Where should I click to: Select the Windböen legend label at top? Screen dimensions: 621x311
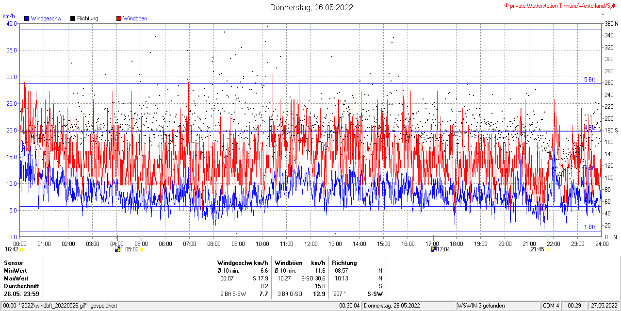pos(135,18)
